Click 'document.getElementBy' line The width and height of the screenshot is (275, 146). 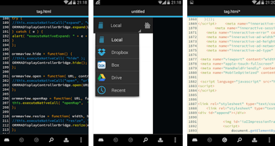[253, 130]
